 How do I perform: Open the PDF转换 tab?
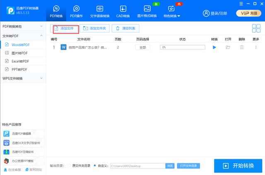point(56,12)
